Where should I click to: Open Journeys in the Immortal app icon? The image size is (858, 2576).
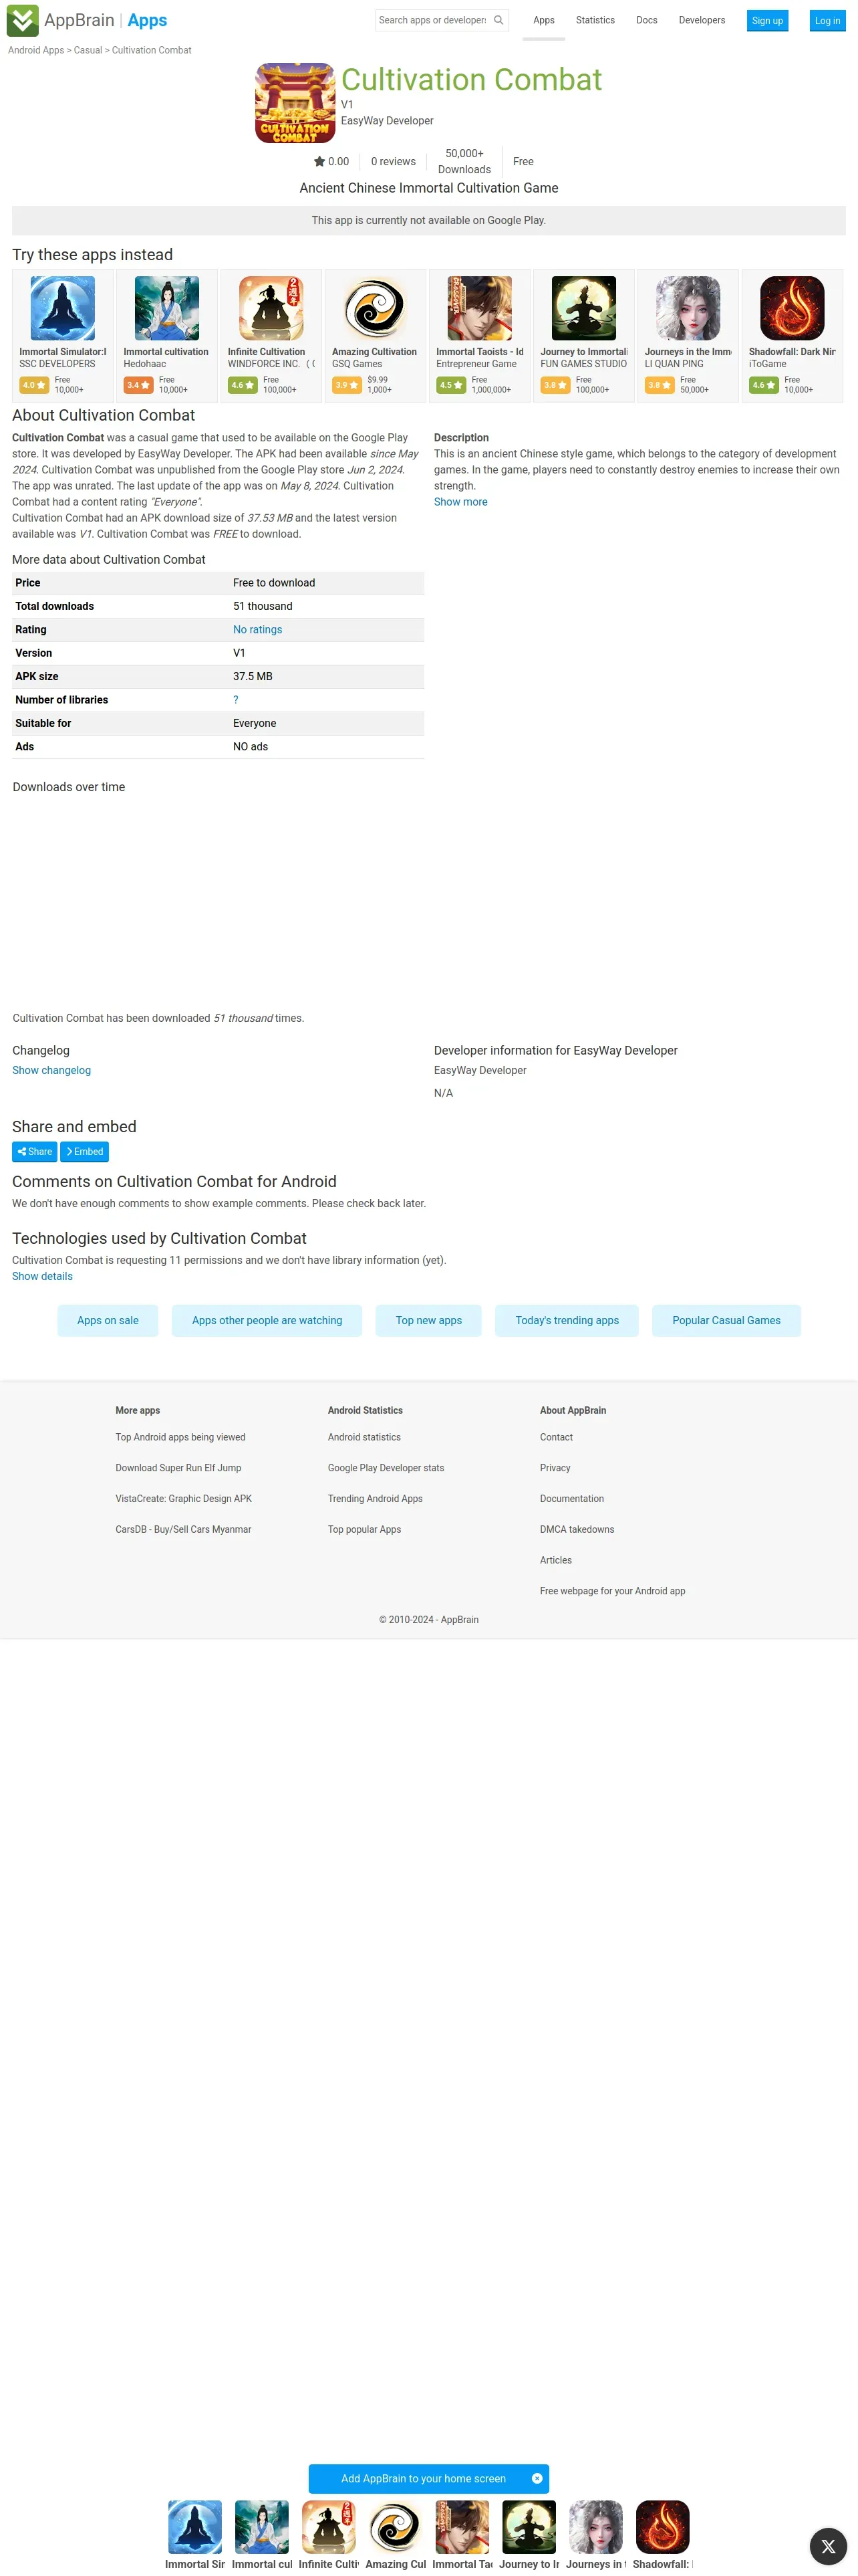click(x=688, y=308)
